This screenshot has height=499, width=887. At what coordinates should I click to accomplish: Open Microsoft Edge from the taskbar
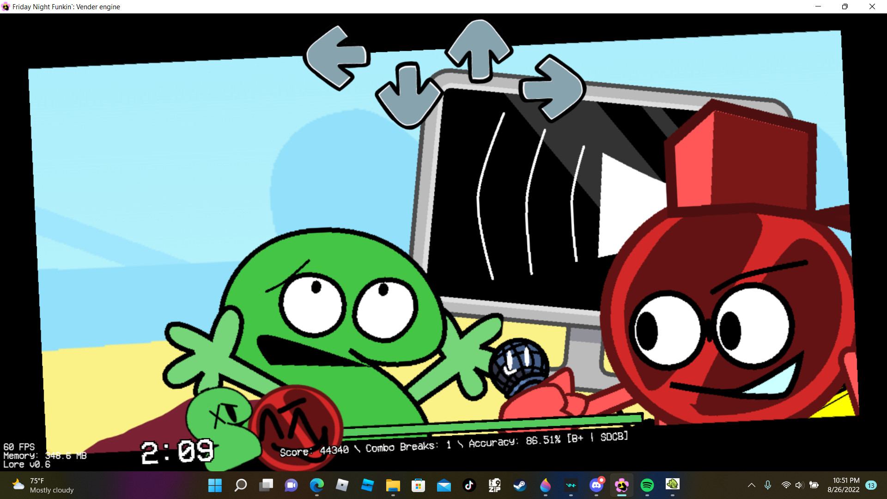(316, 485)
